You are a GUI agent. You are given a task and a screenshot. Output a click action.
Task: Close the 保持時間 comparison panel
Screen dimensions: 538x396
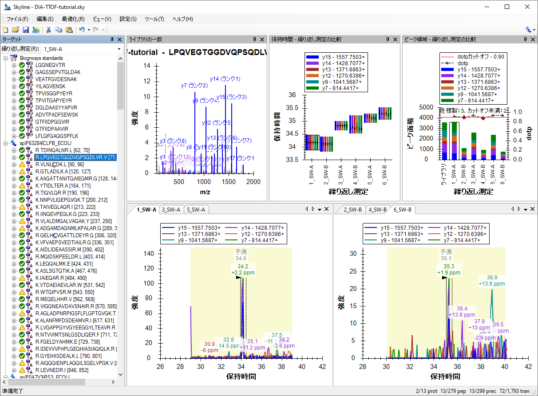[395, 39]
